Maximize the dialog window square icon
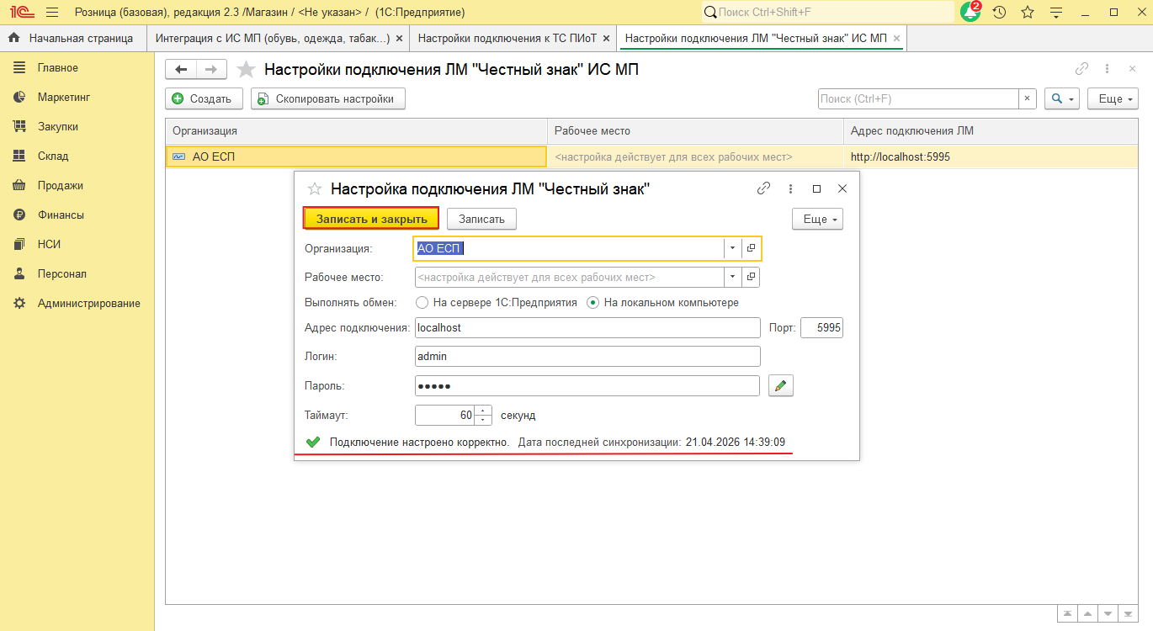The width and height of the screenshot is (1153, 631). 816,189
